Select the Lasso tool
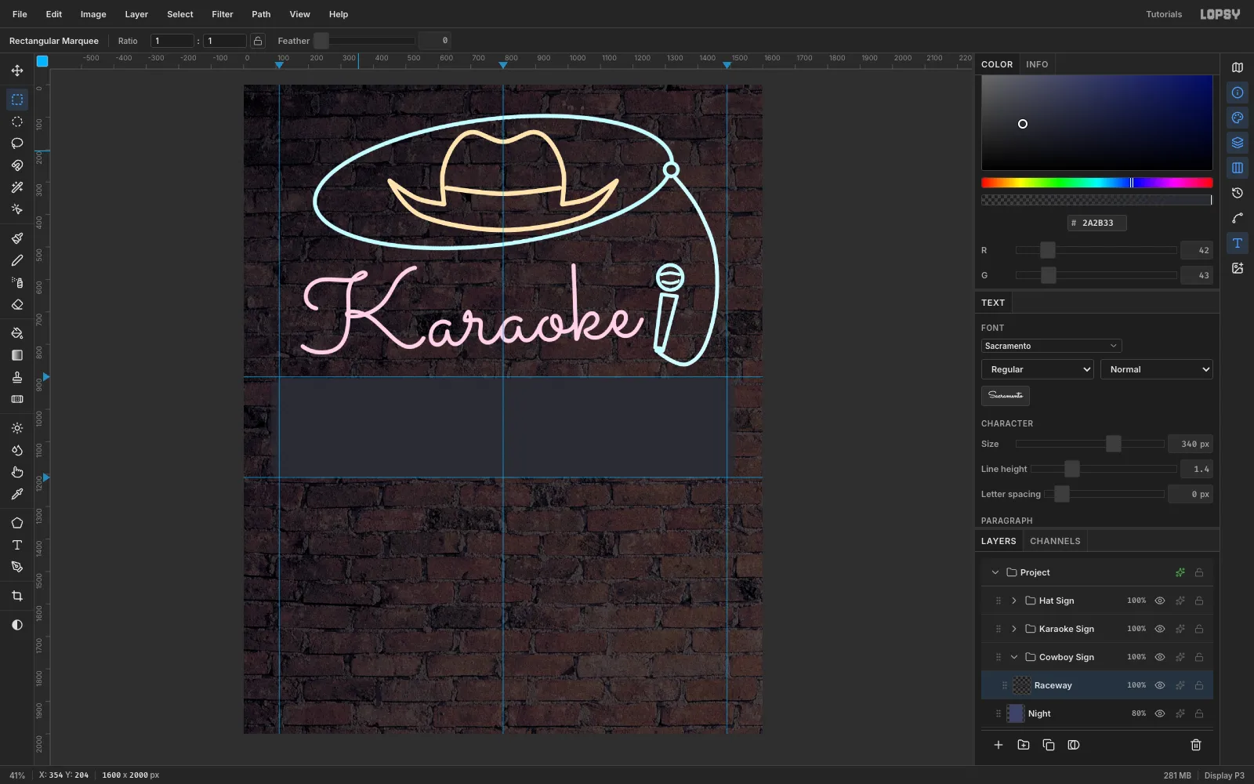This screenshot has height=784, width=1254. click(17, 143)
